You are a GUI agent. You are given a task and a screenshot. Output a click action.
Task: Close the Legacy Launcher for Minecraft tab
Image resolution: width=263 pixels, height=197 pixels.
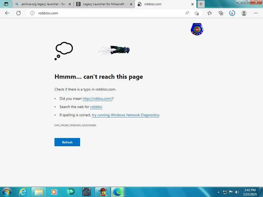131,4
